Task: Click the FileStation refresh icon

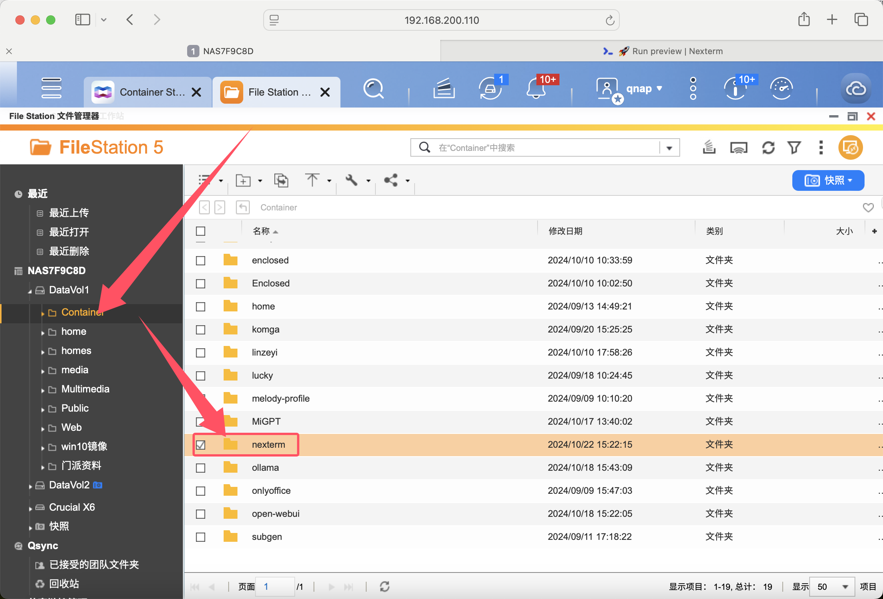Action: point(768,147)
